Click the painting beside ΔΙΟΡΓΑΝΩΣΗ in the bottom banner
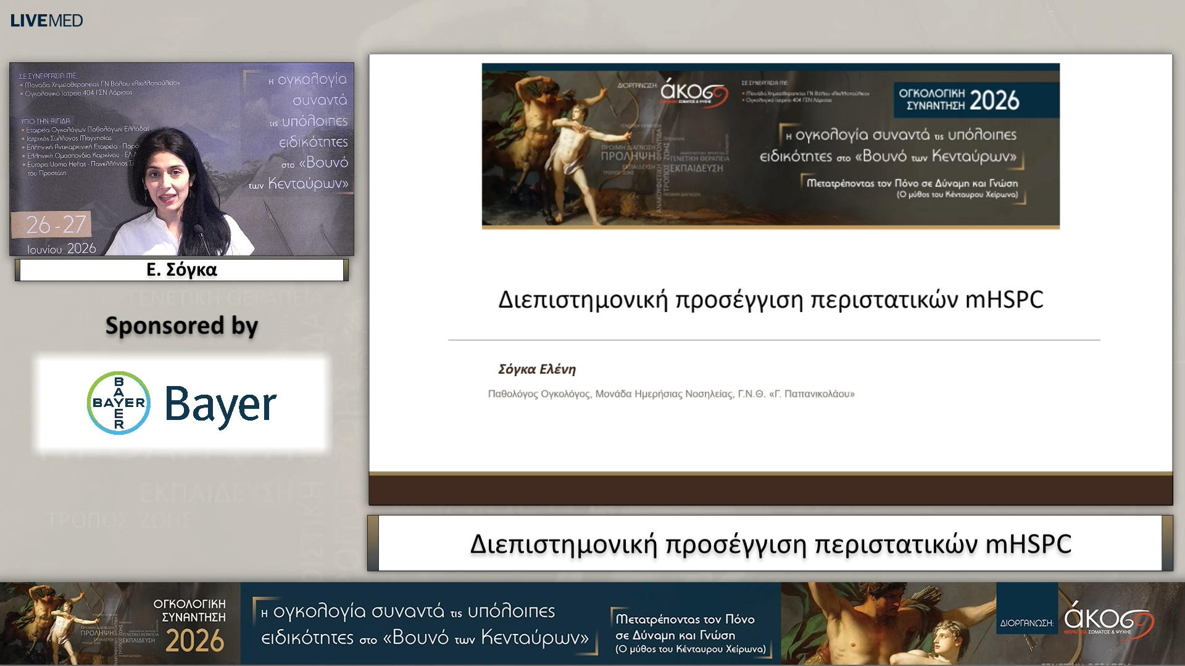Screen dimensions: 1185x666 coord(889,623)
